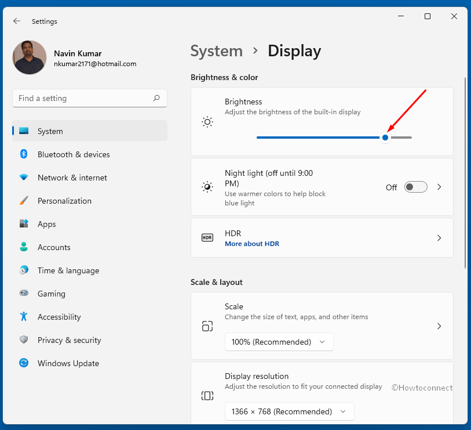Click the Network wifi icon in sidebar

tap(24, 177)
